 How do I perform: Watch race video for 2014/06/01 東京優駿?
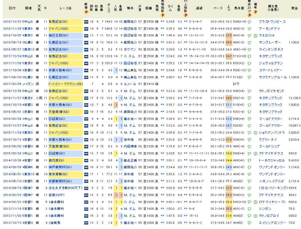86,174
